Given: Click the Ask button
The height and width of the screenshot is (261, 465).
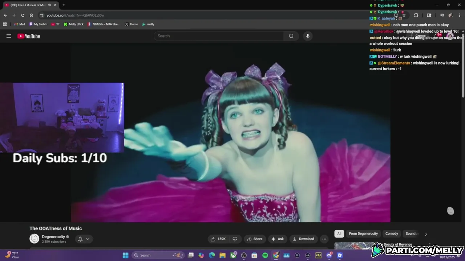Looking at the screenshot, I should pos(277,239).
